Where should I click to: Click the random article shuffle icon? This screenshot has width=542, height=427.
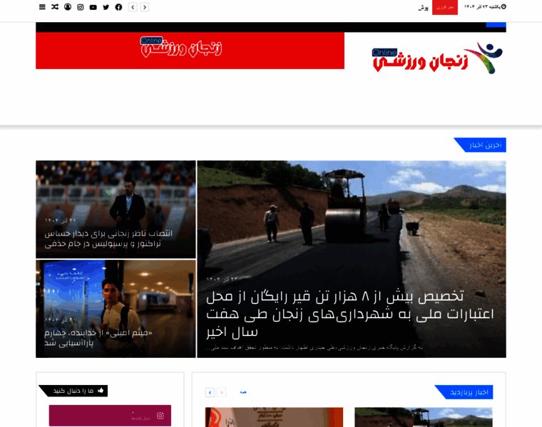[x=55, y=7]
